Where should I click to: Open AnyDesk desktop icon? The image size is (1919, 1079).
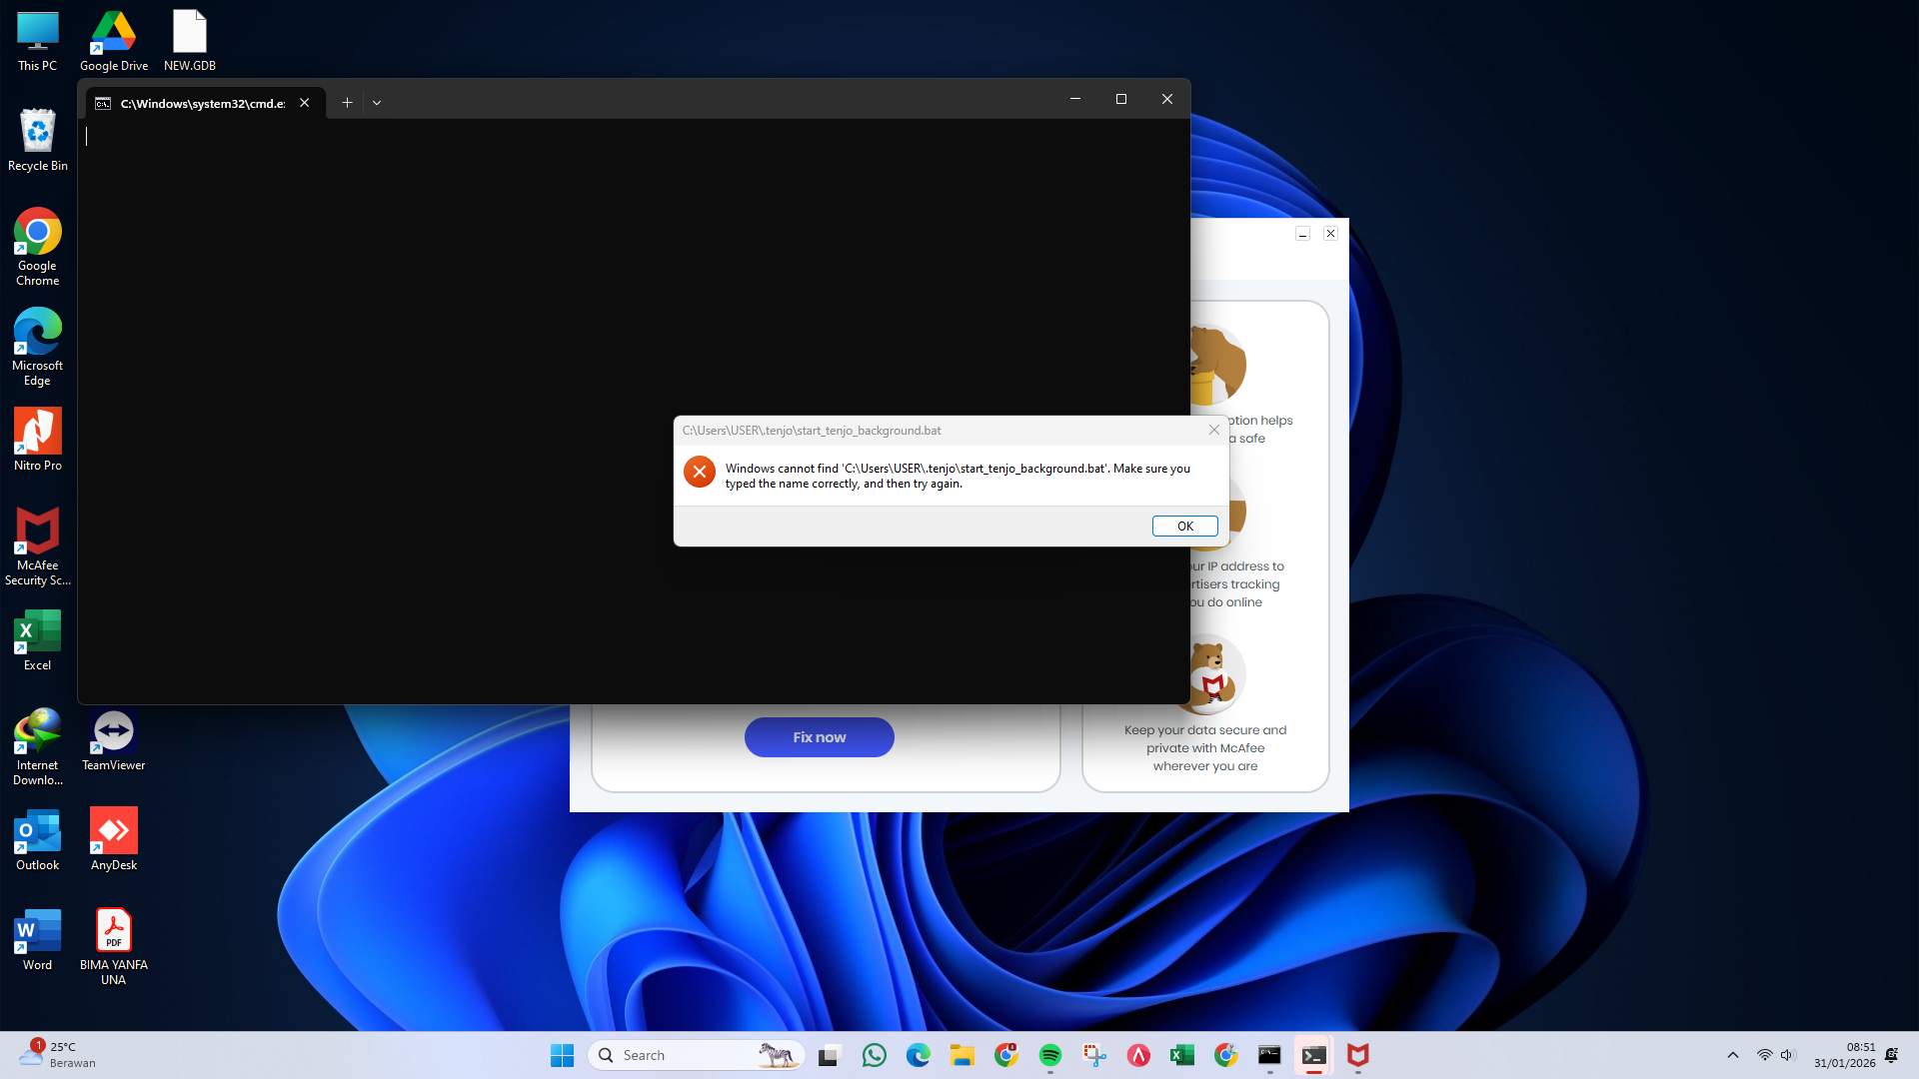tap(113, 829)
